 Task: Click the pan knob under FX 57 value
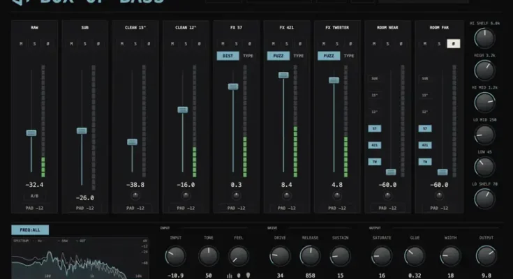pyautogui.click(x=236, y=195)
